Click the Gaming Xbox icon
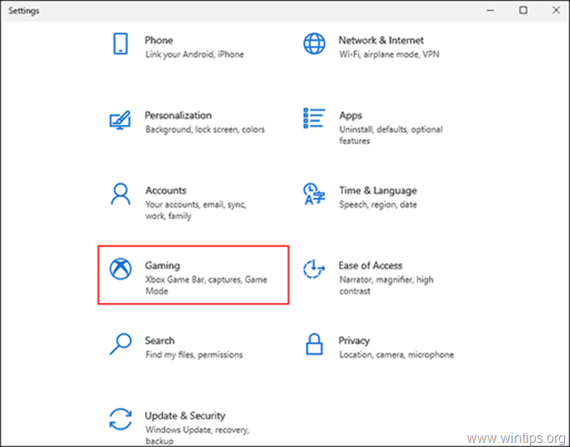The image size is (570, 447). coord(121,269)
